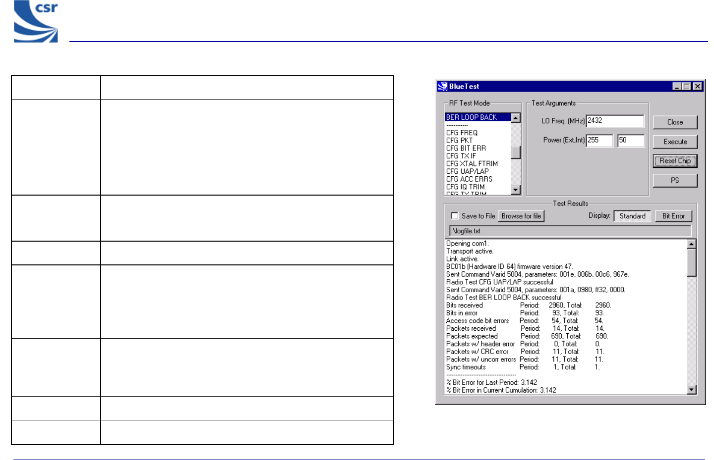This screenshot has height=460, width=714.
Task: Click the 'Access code bit errors' row
Action: click(x=525, y=321)
